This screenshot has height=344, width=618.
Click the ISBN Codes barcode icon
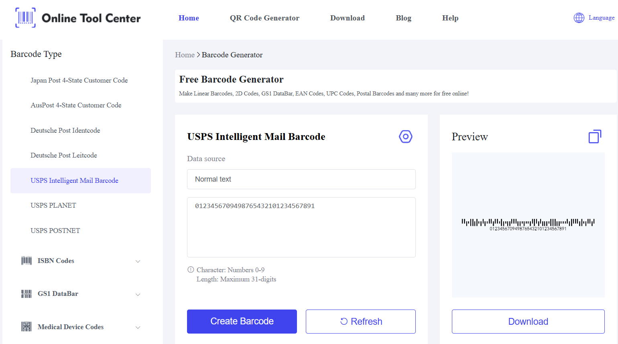coord(26,261)
